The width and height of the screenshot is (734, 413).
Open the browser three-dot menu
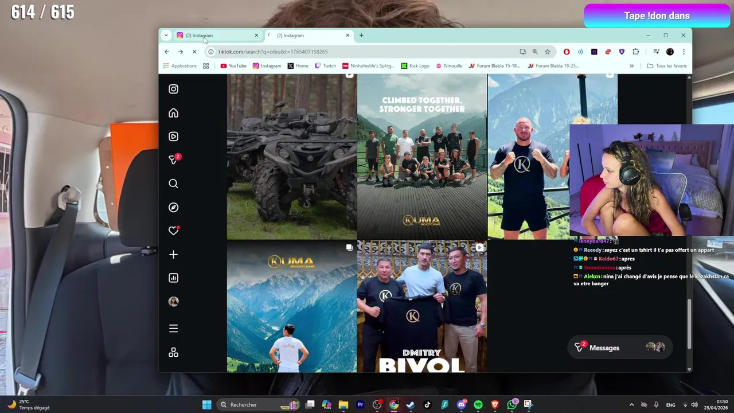(684, 52)
